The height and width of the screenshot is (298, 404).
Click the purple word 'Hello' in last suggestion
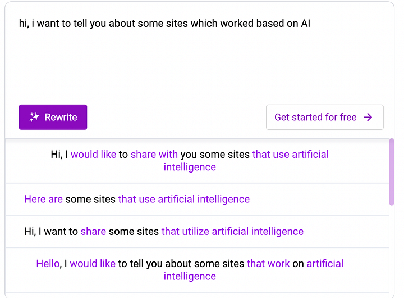click(x=48, y=264)
